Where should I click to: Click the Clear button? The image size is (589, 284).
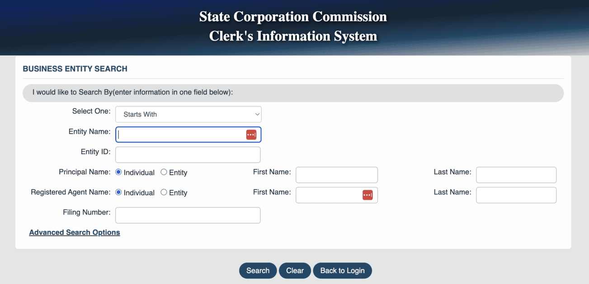pyautogui.click(x=295, y=270)
